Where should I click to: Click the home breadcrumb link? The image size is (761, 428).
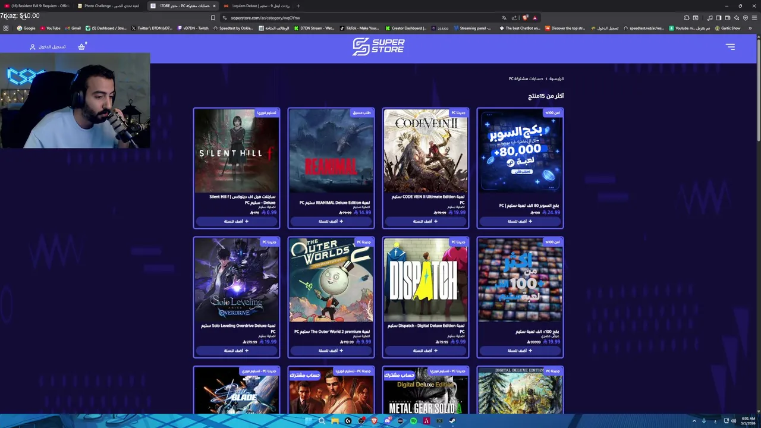(x=556, y=78)
